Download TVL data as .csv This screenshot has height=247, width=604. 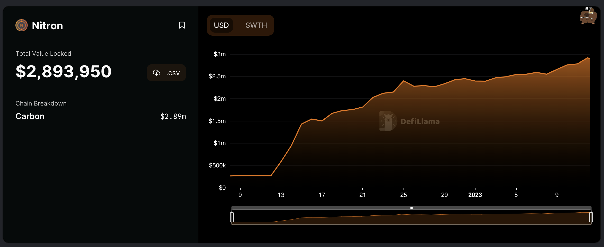[166, 73]
